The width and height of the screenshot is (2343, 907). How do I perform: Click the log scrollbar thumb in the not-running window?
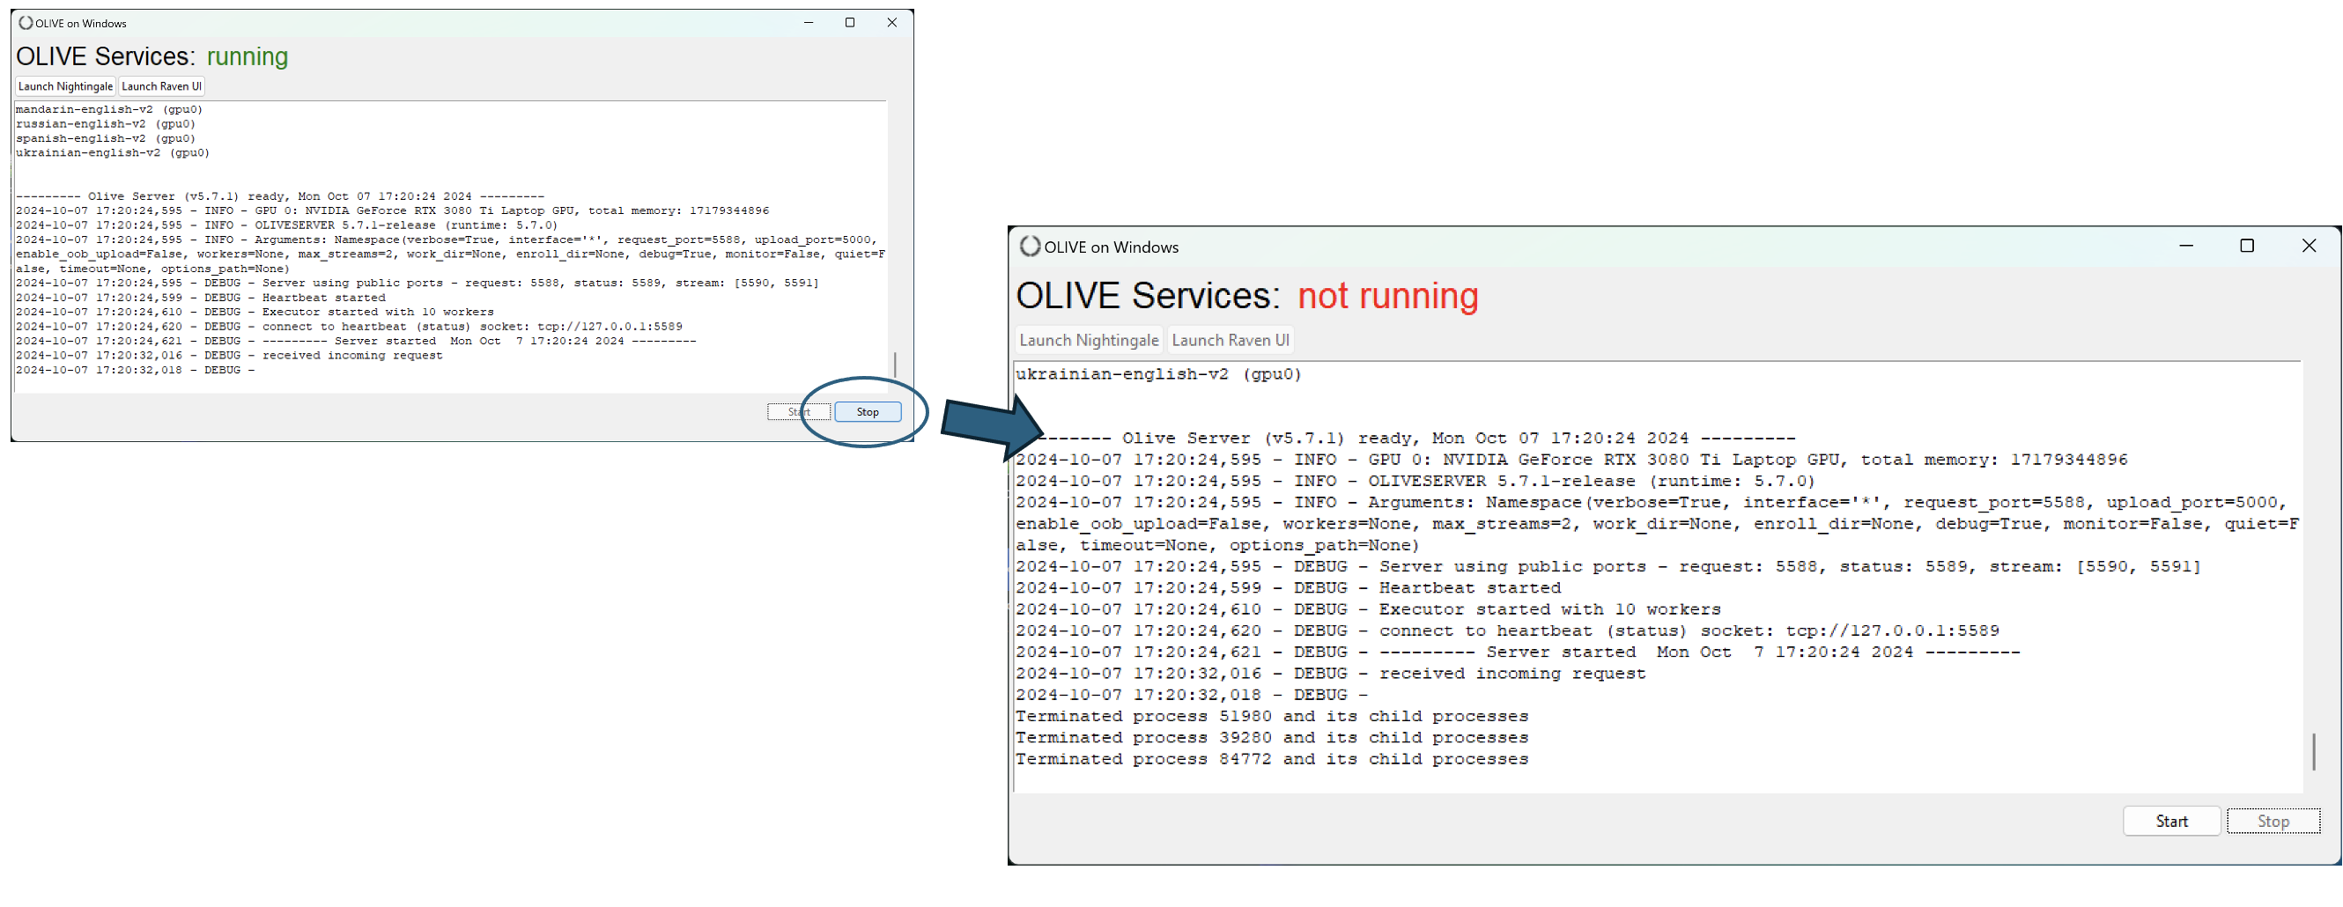click(2313, 751)
